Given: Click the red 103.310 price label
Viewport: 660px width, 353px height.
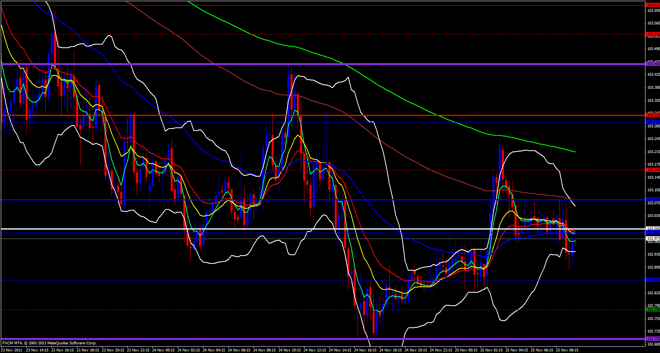Looking at the screenshot, I should [653, 115].
